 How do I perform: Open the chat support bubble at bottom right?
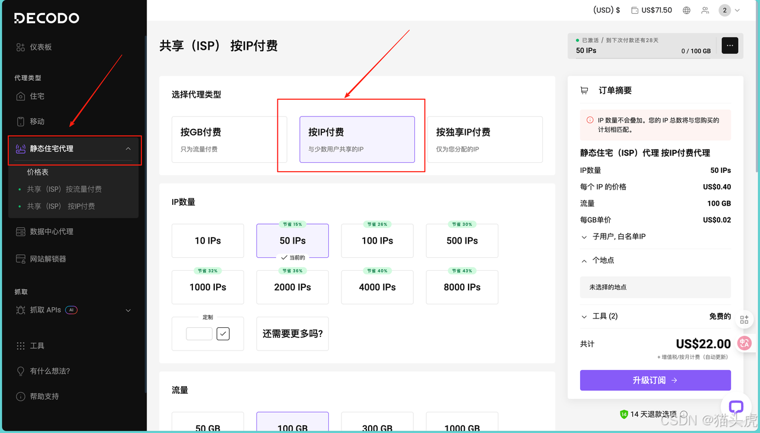(x=736, y=407)
